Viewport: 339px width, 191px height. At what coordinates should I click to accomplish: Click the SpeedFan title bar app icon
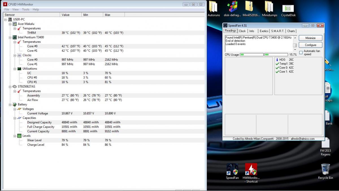[x=225, y=25]
